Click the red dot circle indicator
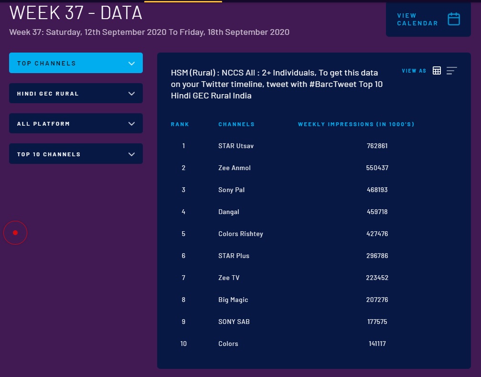This screenshot has width=481, height=377. (15, 233)
